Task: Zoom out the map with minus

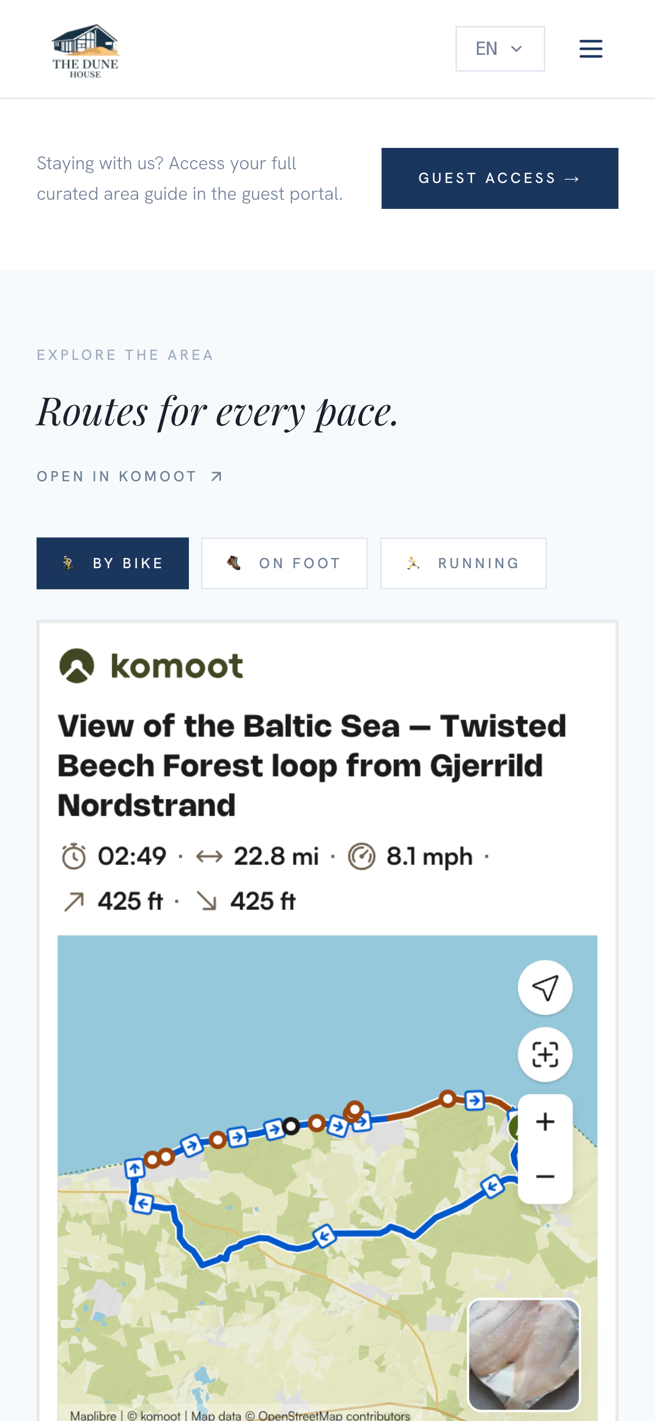Action: (545, 1176)
